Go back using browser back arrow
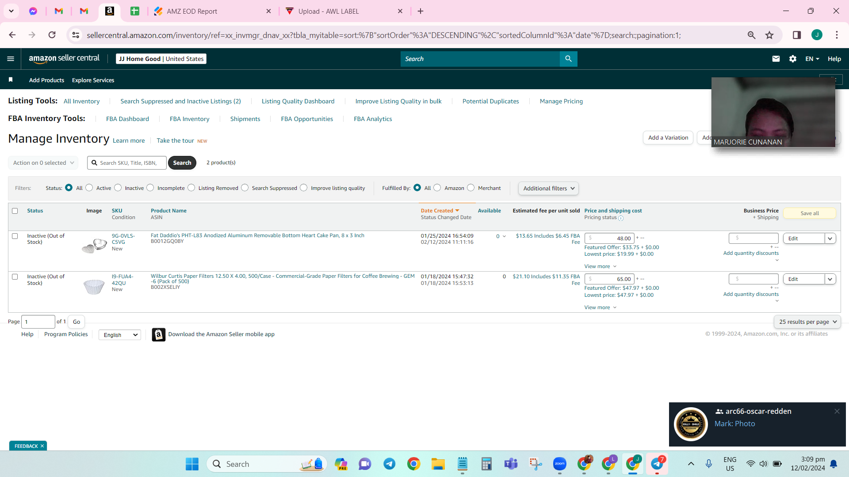849x477 pixels. [12, 35]
